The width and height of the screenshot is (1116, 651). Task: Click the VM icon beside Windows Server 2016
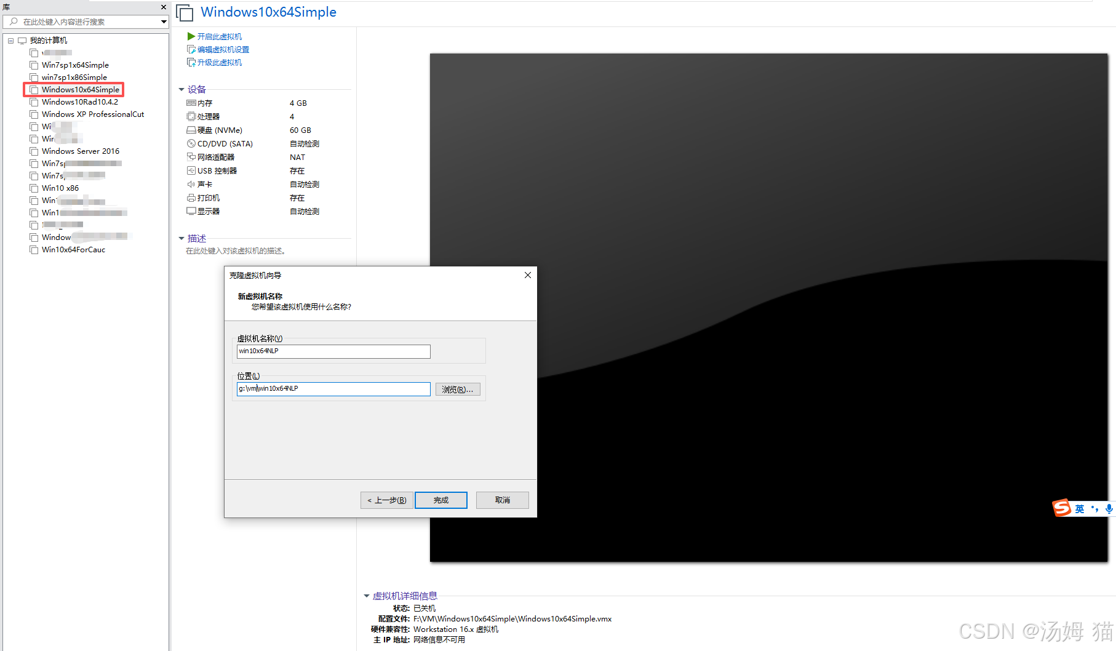click(x=34, y=151)
